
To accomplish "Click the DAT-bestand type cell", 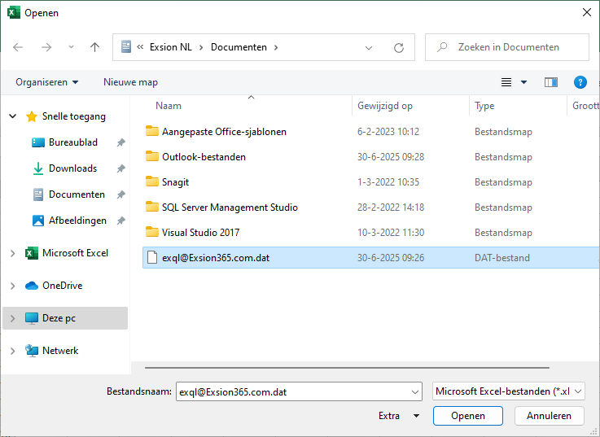I will click(x=502, y=258).
